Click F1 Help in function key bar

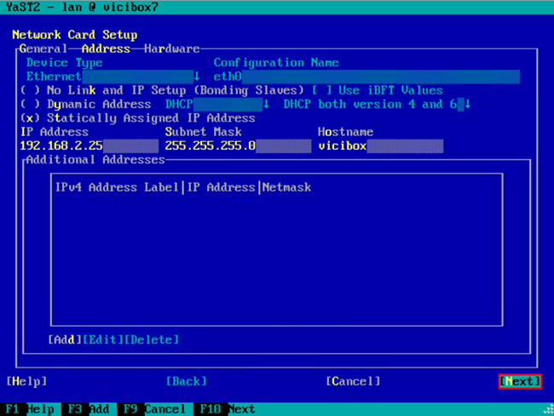[x=30, y=409]
